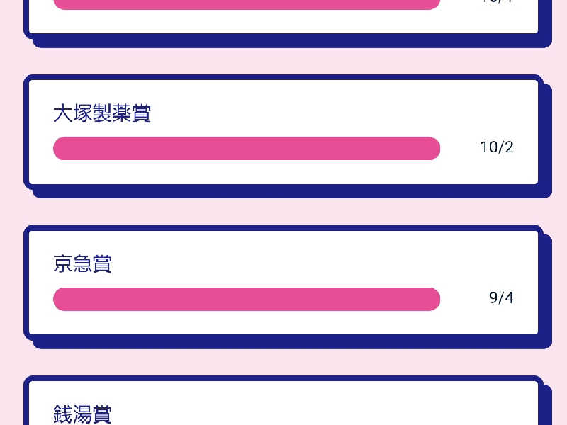Click the topmost partially visible progress bar
This screenshot has height=425, width=567.
247,4
